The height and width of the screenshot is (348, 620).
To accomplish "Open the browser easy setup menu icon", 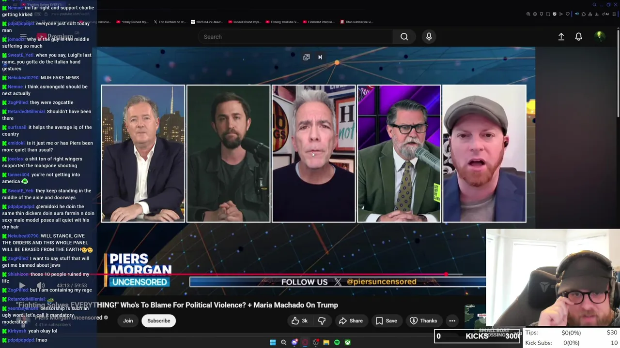I will (614, 14).
